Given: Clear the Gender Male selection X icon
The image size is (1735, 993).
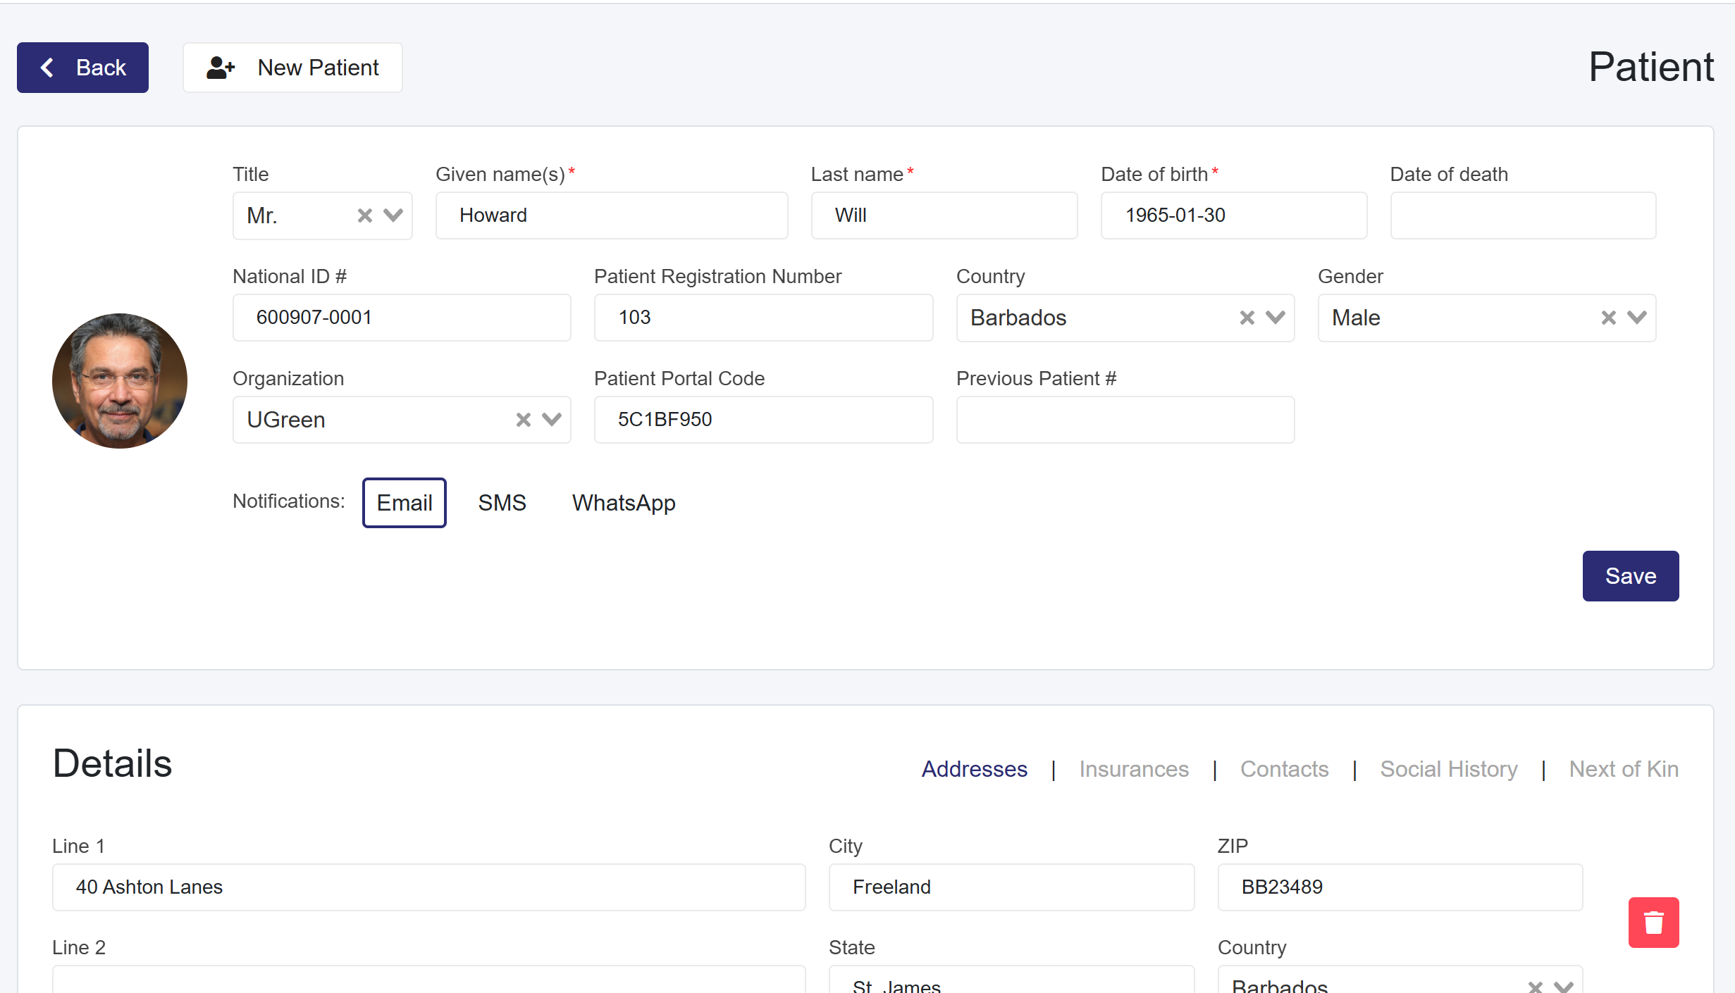Looking at the screenshot, I should [x=1608, y=318].
